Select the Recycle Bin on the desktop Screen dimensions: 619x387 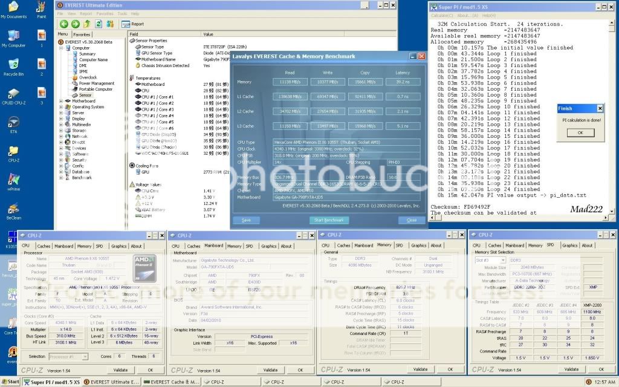pyautogui.click(x=14, y=67)
